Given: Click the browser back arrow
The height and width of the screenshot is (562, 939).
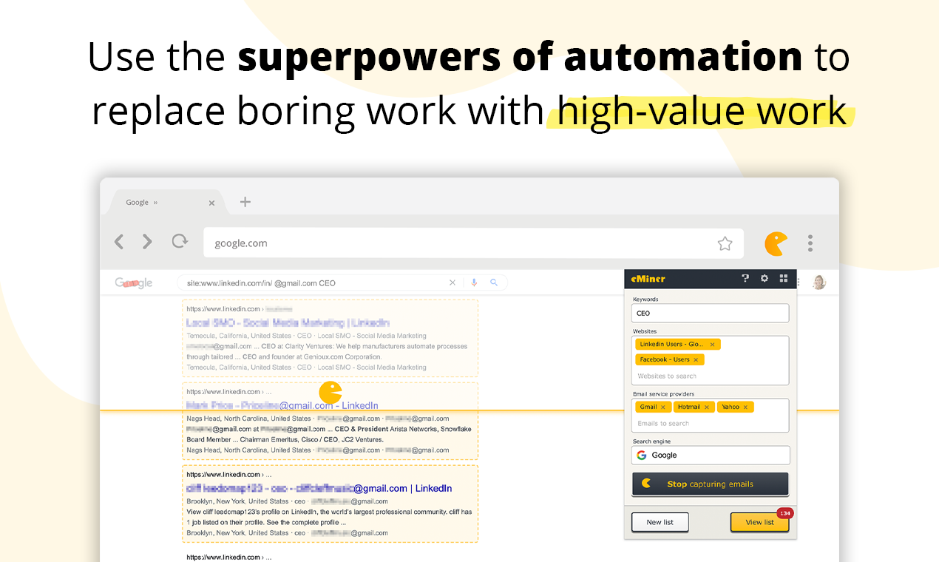Looking at the screenshot, I should (118, 242).
